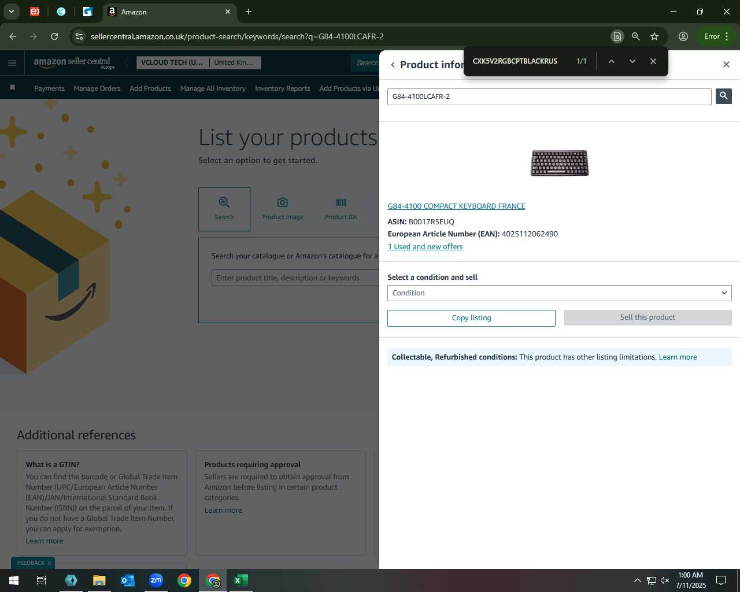740x592 pixels.
Task: Select the Search option tile
Action: 224,209
